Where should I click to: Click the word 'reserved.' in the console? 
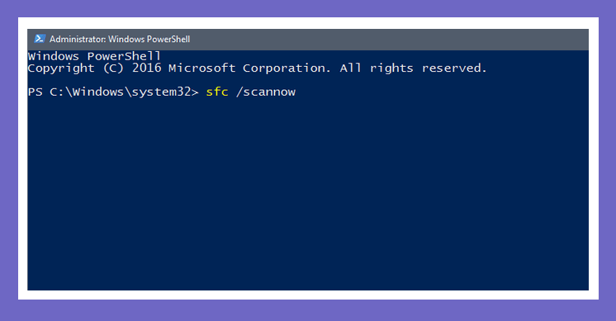454,68
